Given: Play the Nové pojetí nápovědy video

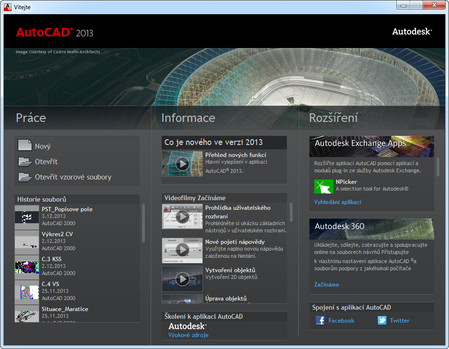Looking at the screenshot, I should point(182,250).
